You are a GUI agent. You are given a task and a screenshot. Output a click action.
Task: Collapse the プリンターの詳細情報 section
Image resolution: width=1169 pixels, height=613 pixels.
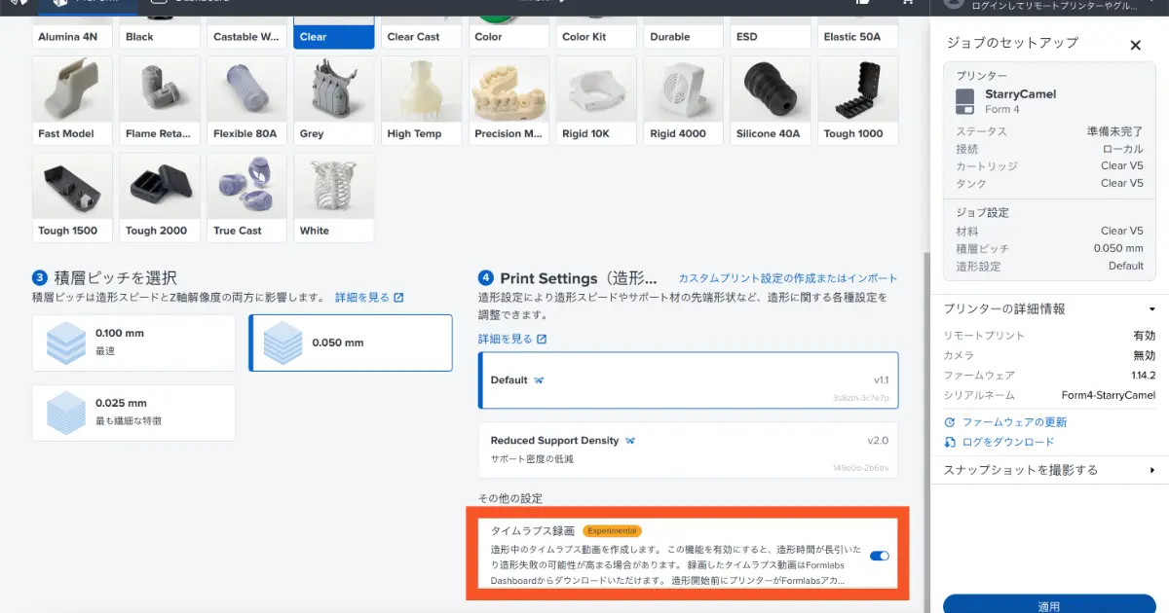1152,309
